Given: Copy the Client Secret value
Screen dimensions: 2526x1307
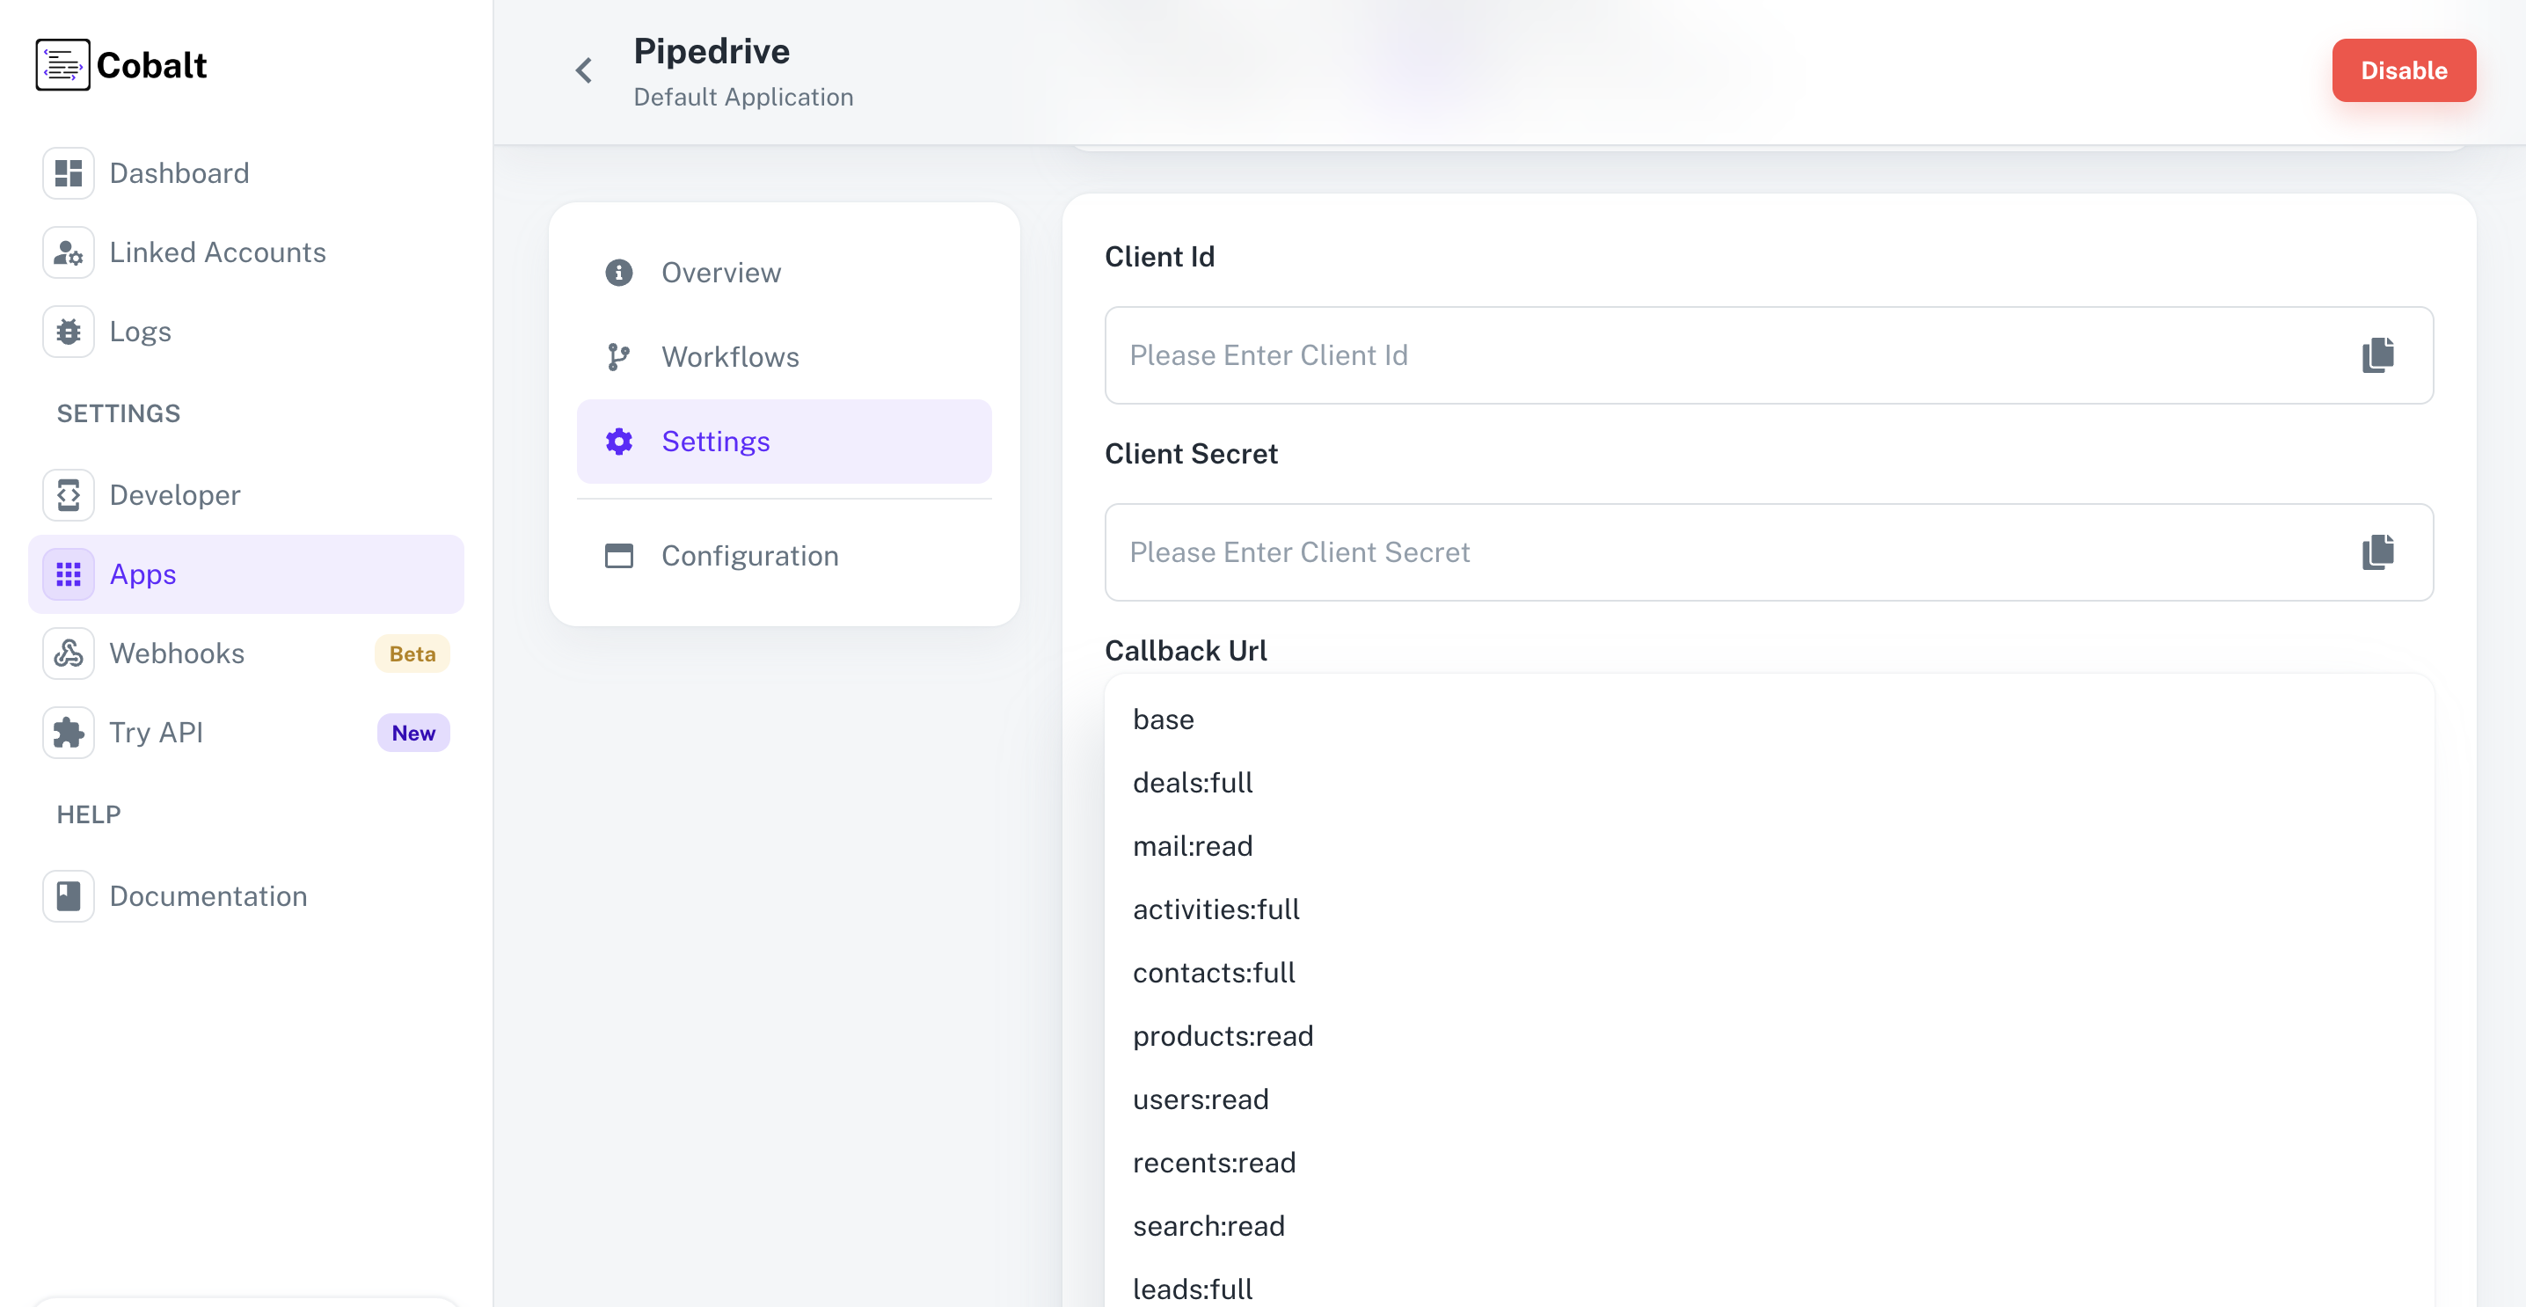Looking at the screenshot, I should [2377, 552].
